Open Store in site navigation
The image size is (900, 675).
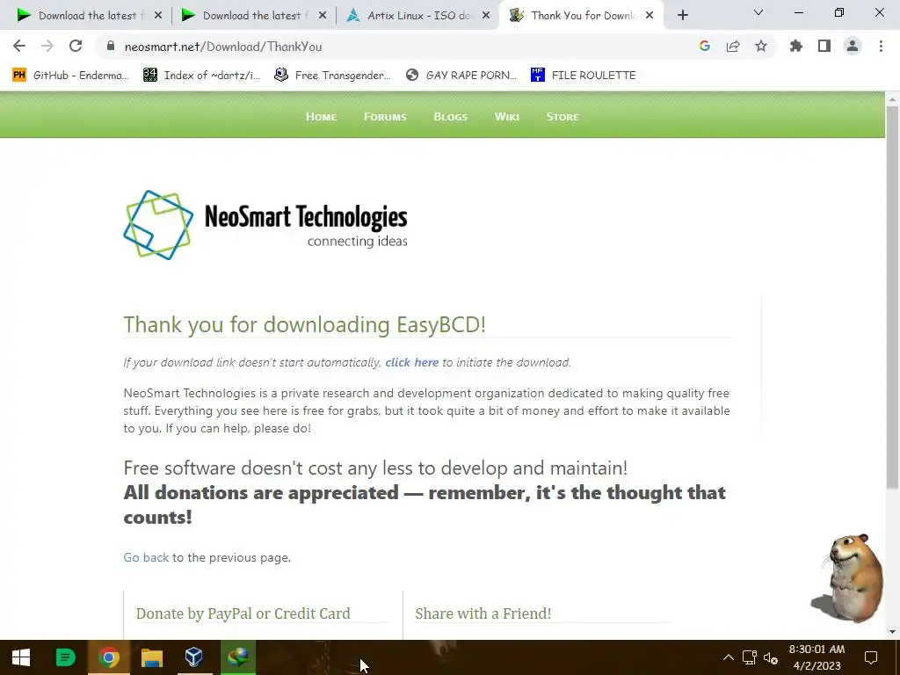point(562,117)
